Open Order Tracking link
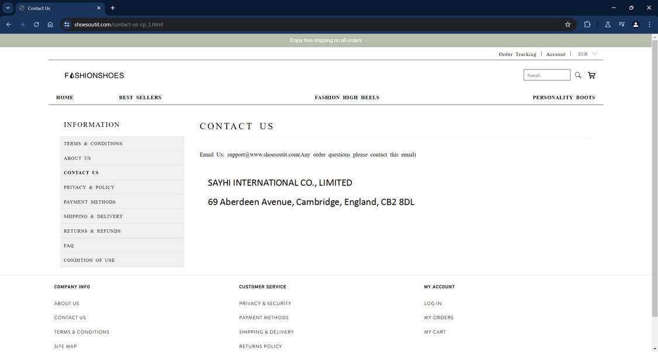Viewport: 658px width, 352px height. [x=517, y=54]
